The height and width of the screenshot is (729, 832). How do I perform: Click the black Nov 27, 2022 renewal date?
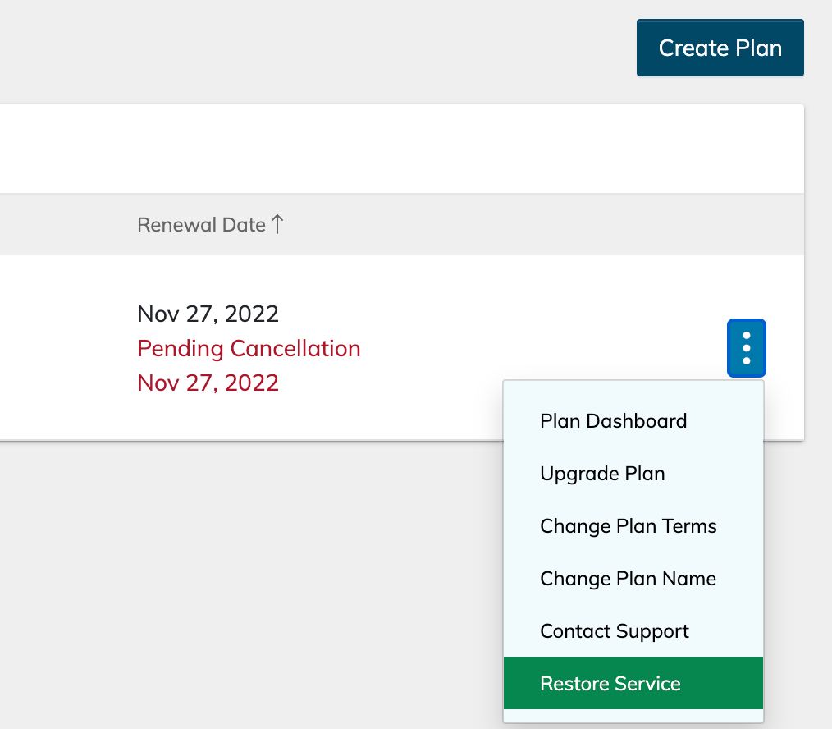tap(208, 314)
